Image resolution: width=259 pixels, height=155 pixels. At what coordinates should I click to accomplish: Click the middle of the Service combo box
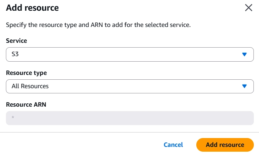pos(129,54)
